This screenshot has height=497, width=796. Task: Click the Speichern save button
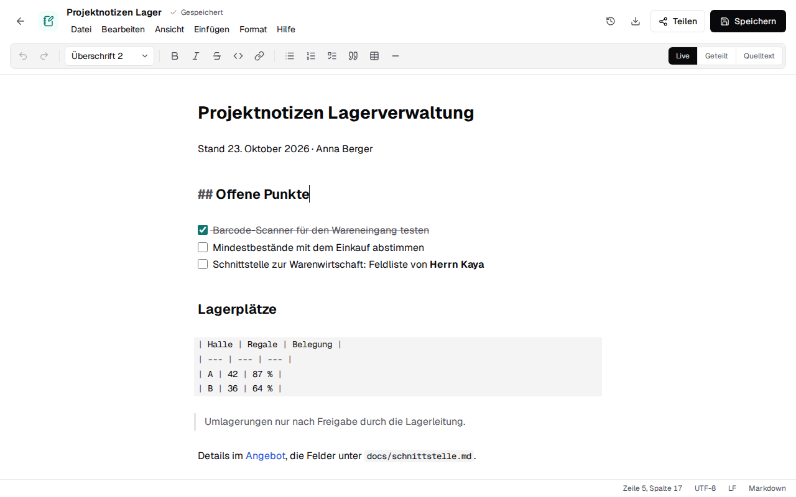(x=748, y=21)
